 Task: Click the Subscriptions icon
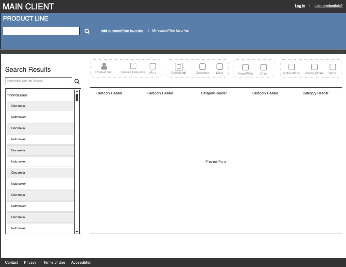(314, 67)
